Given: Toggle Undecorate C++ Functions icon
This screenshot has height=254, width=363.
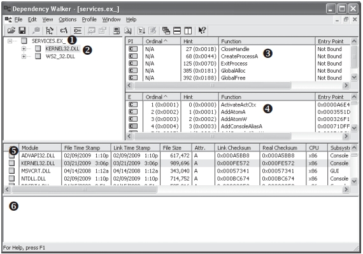Looking at the screenshot, I should tap(78, 31).
